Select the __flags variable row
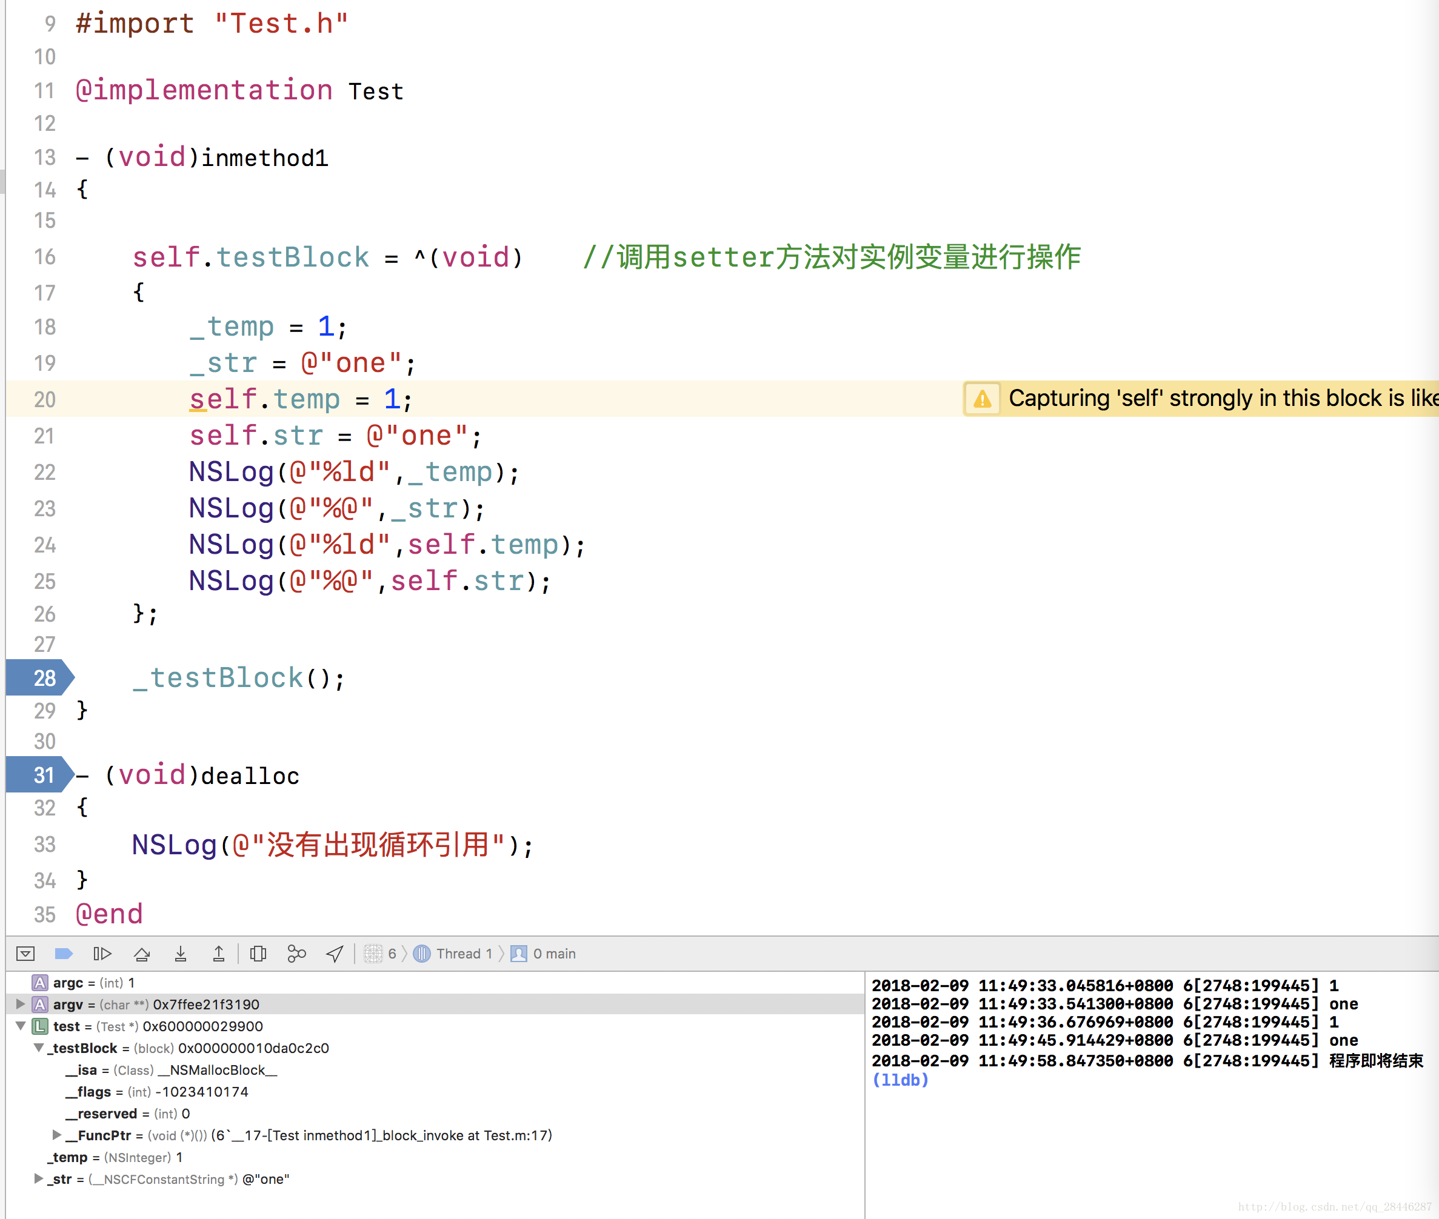This screenshot has height=1219, width=1439. [x=434, y=1092]
